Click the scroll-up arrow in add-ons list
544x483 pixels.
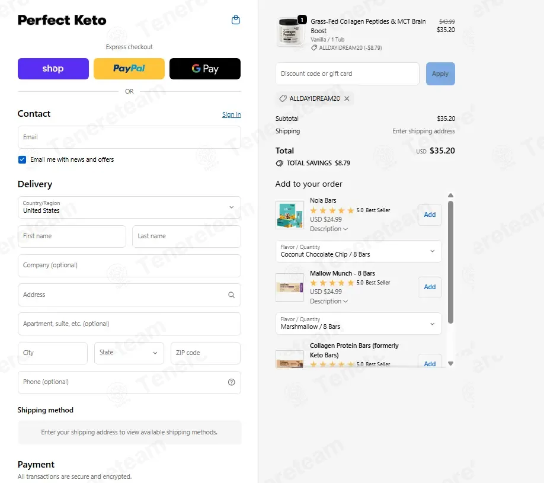[x=451, y=196]
